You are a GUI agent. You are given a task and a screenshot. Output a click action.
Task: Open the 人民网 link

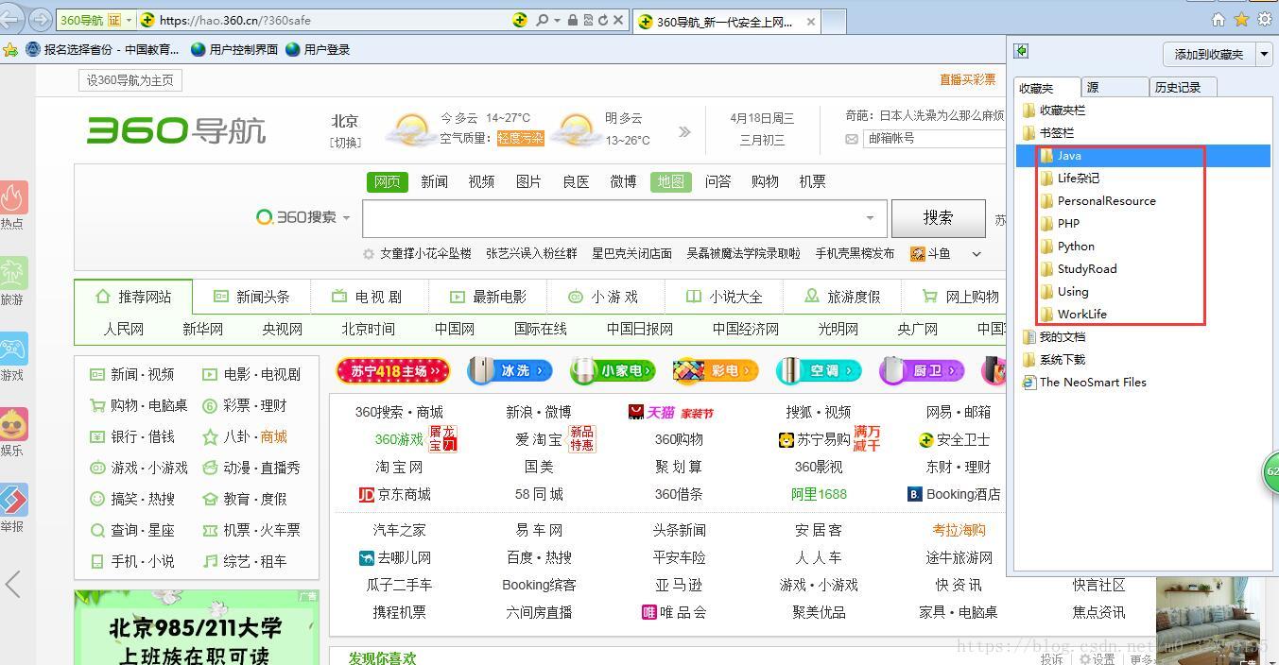tap(124, 329)
